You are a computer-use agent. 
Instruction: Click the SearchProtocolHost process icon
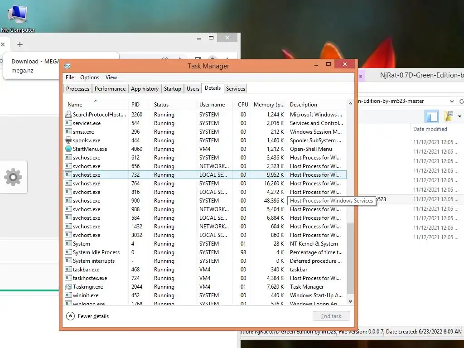click(x=68, y=114)
